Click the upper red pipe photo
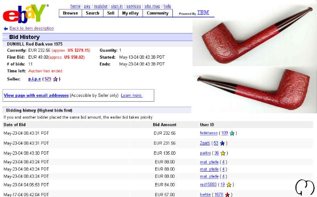The width and height of the screenshot is (317, 197). 254,35
